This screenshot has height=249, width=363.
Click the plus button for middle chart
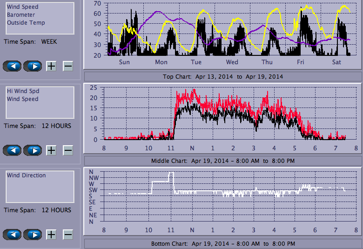click(x=51, y=150)
